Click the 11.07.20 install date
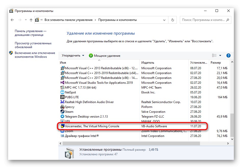The image size is (242, 168). [196, 126]
